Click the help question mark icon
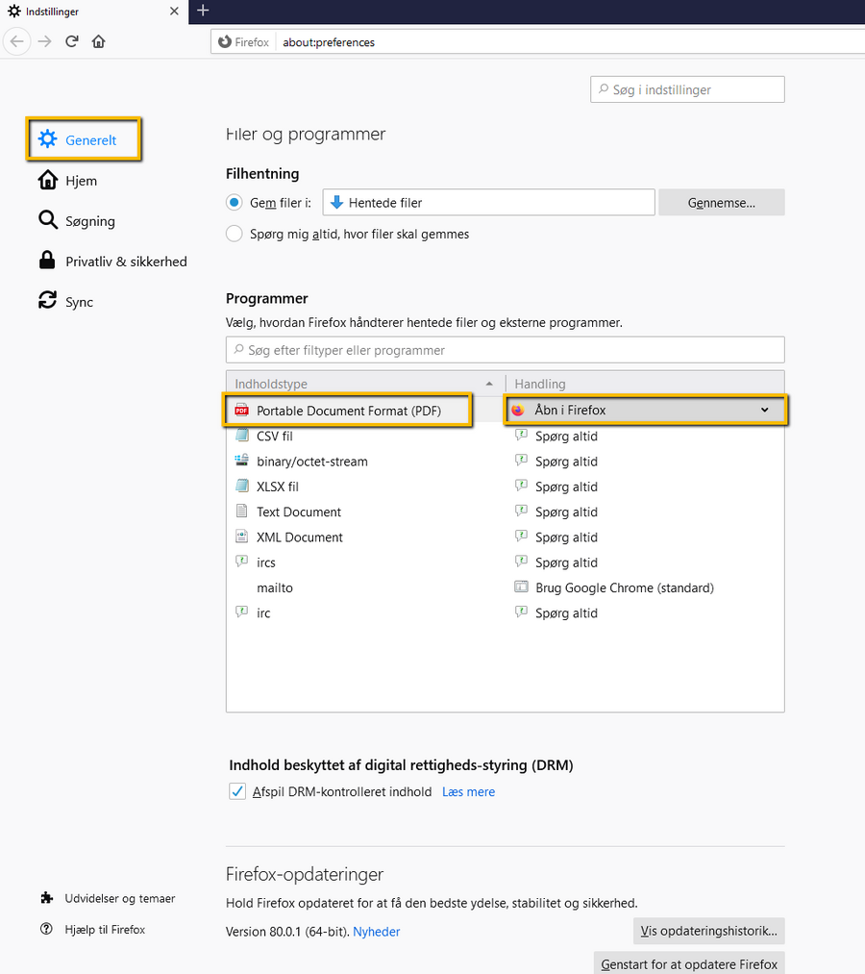865x974 pixels. (x=46, y=929)
